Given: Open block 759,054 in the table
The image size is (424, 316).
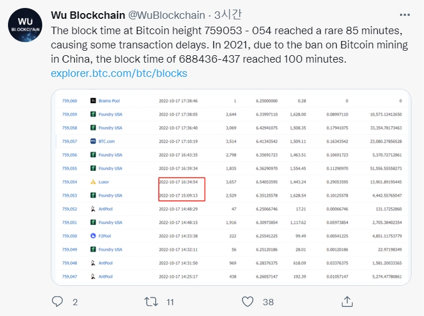Looking at the screenshot, I should click(70, 182).
